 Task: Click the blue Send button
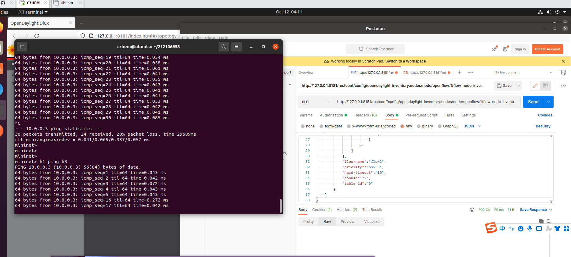click(533, 102)
